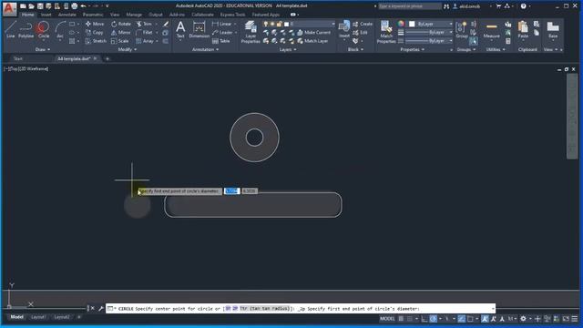
Task: Click the Fillet tool
Action: [x=144, y=33]
